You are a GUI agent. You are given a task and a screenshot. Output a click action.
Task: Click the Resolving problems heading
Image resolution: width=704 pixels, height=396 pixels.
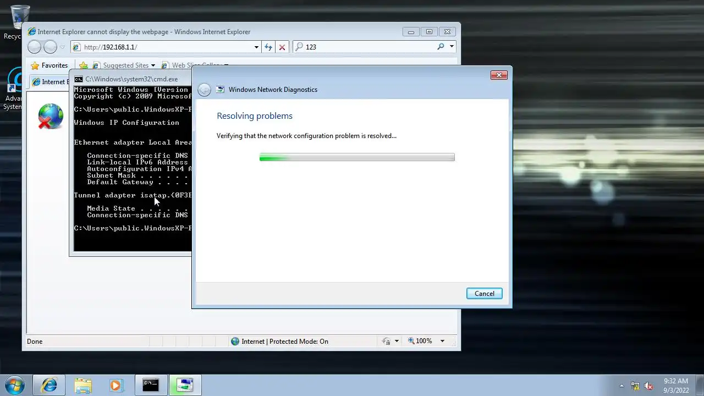coord(255,116)
